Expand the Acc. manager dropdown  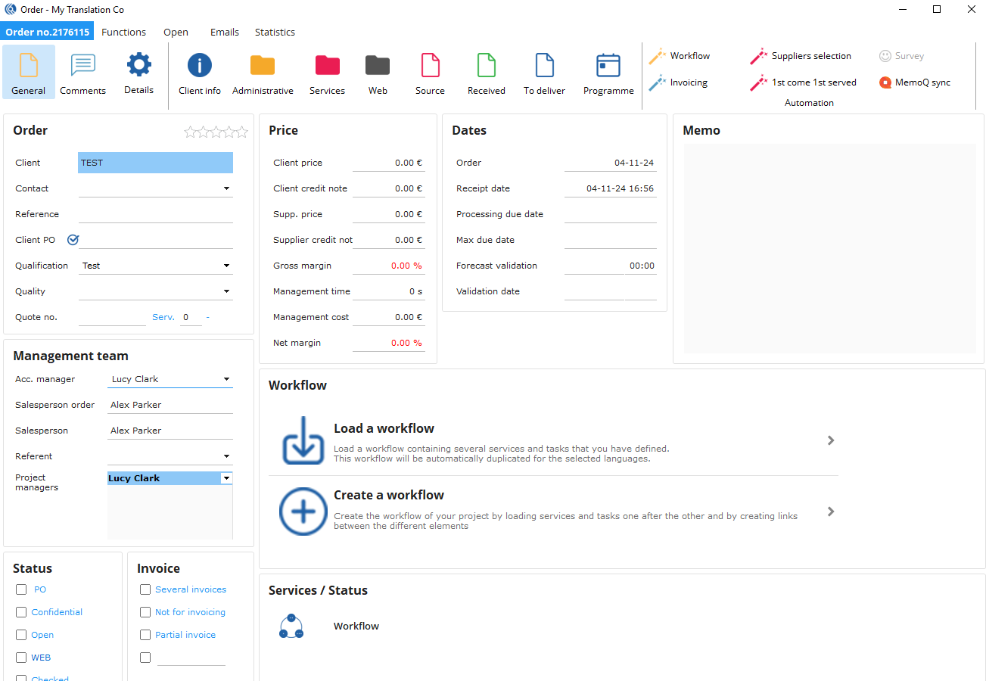click(x=226, y=379)
